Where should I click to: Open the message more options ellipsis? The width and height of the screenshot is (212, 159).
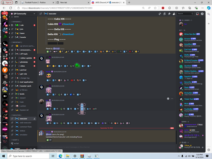point(172,99)
